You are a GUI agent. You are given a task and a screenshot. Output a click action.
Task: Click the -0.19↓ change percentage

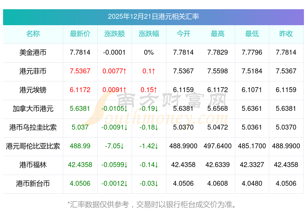pos(149,108)
